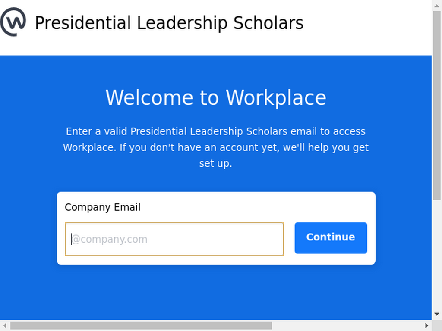Click the 'set up.' text ending the description
442x331 pixels.
[x=216, y=163]
